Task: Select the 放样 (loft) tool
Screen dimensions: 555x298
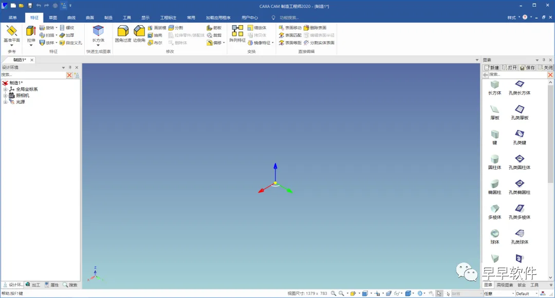Action: click(x=47, y=43)
